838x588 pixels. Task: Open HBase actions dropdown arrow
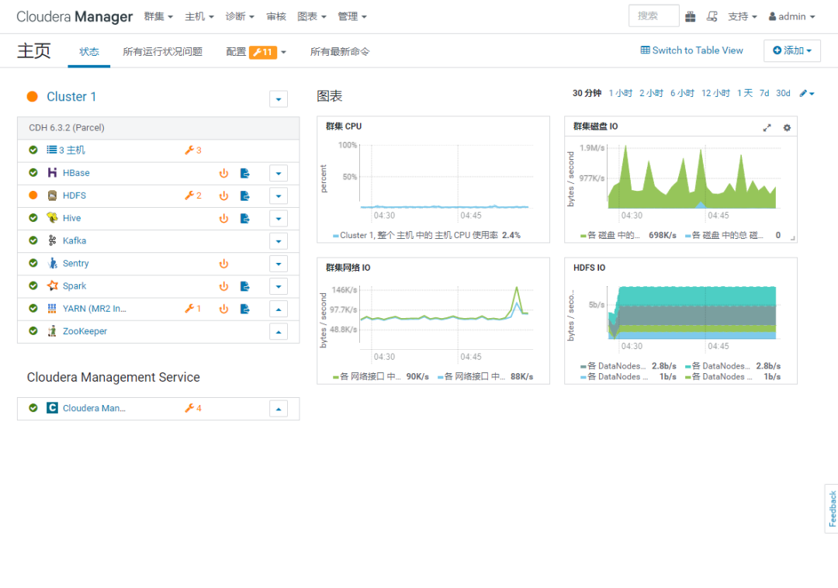coord(279,173)
